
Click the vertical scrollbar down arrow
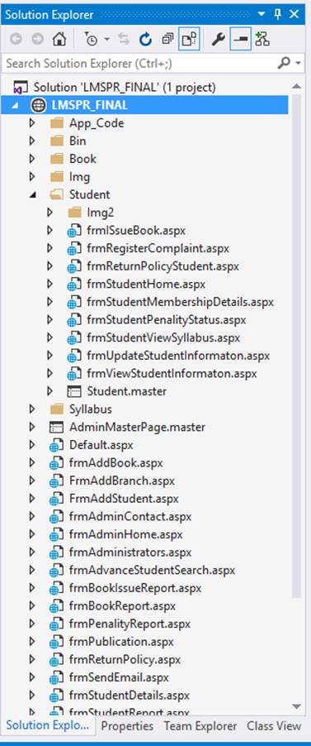297,706
